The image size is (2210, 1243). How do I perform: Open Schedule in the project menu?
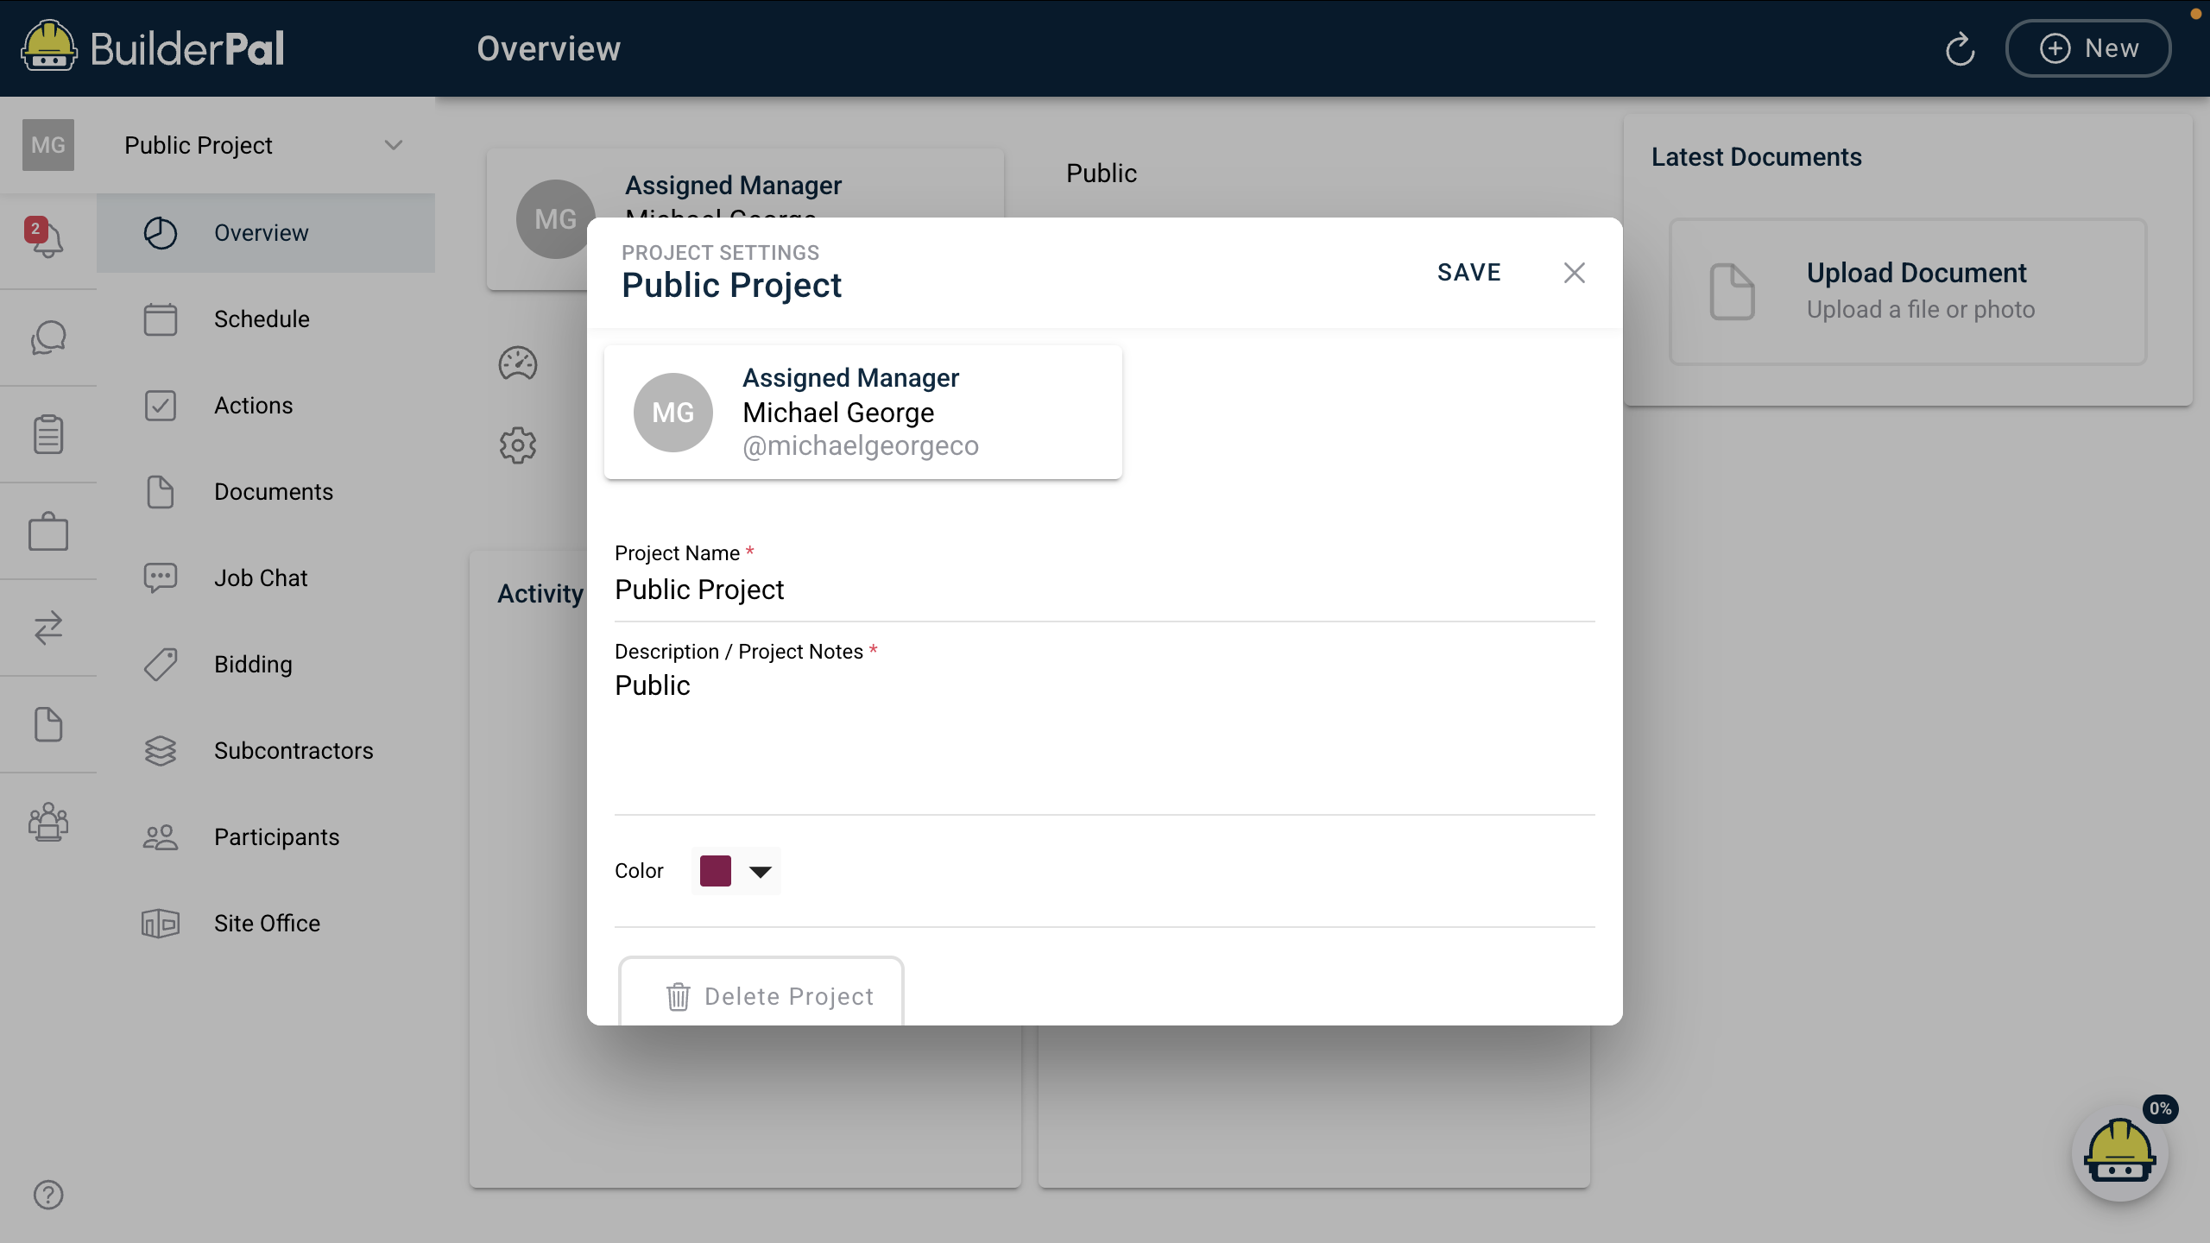click(x=262, y=319)
